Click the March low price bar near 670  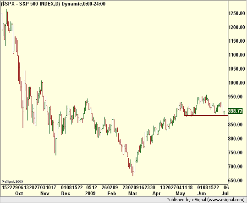133,171
